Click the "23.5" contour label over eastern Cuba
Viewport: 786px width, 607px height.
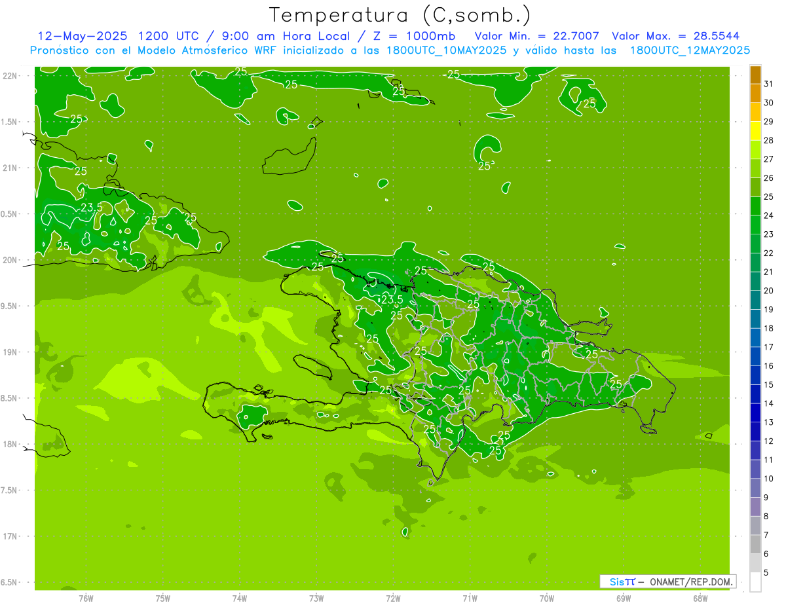coord(92,208)
